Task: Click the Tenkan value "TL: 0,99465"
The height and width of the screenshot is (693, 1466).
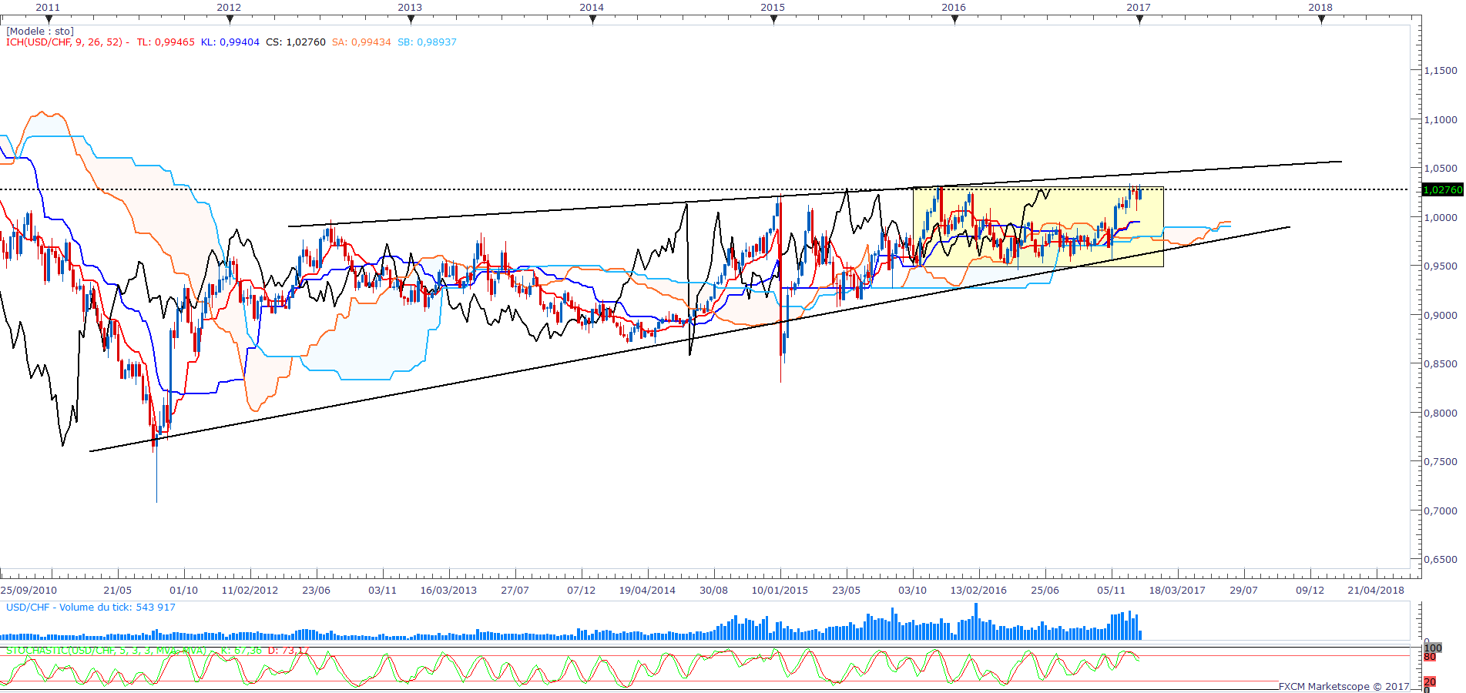Action: point(166,42)
